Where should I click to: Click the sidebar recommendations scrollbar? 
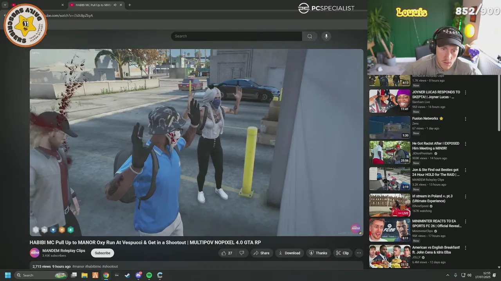point(499,103)
